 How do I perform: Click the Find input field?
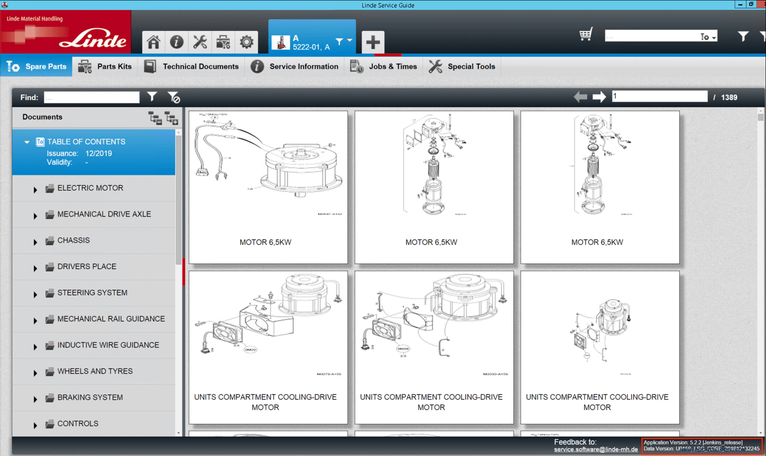(x=92, y=97)
